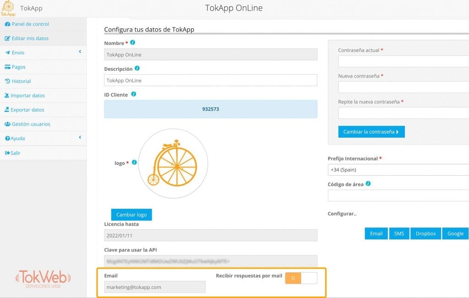Click the info icon next to Nombre

point(133,43)
